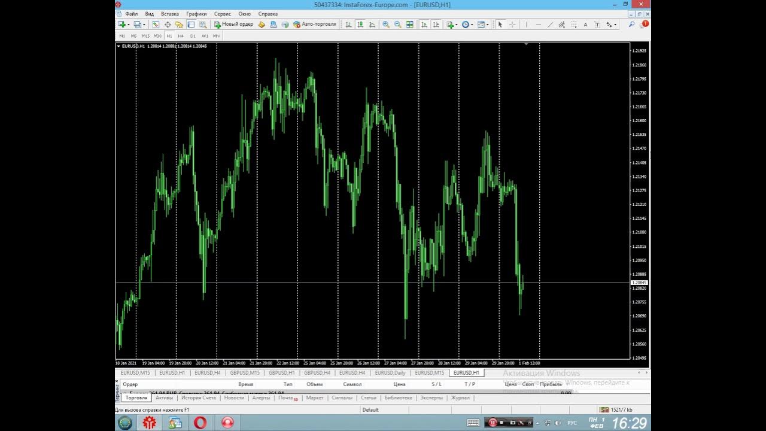The image size is (766, 431).
Task: Open the Справка menu
Action: pos(268,14)
